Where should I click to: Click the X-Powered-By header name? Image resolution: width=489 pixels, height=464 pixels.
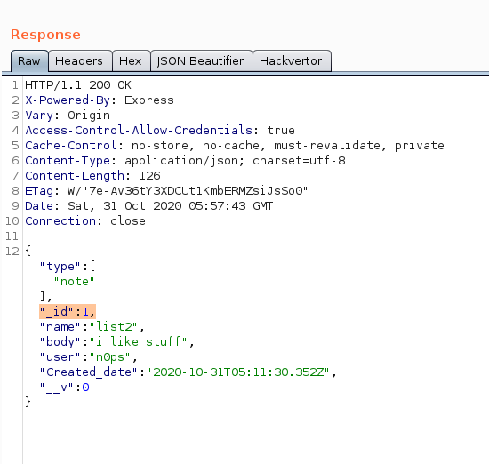(x=68, y=100)
